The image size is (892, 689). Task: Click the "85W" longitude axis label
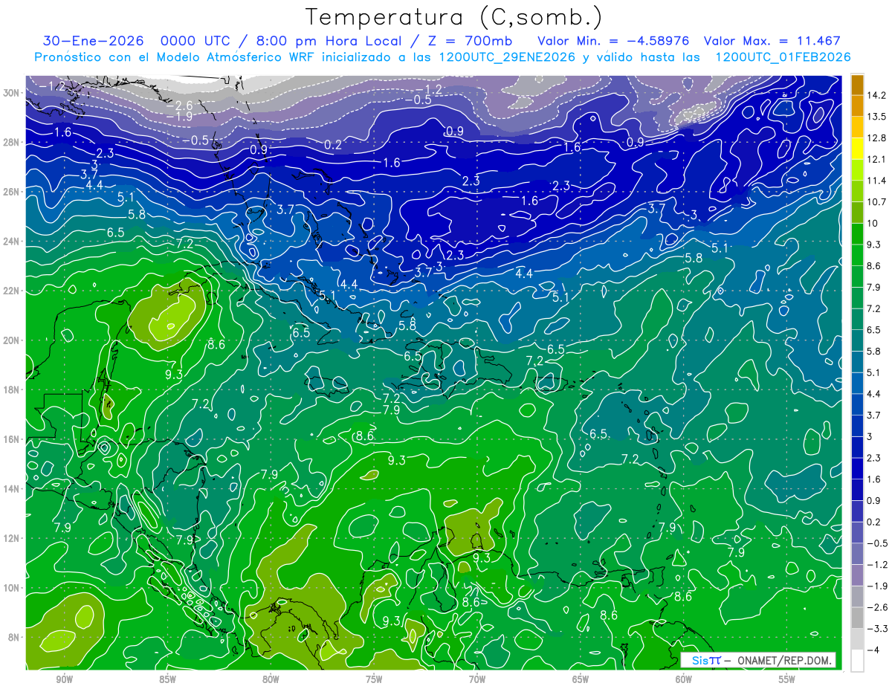coord(167,679)
